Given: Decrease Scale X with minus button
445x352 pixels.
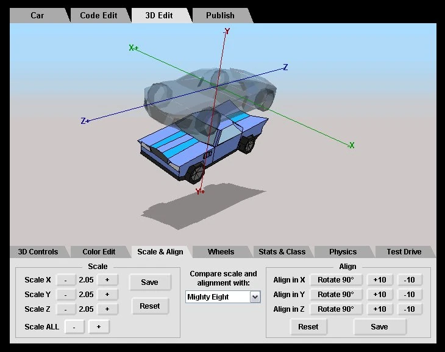Looking at the screenshot, I should (66, 280).
